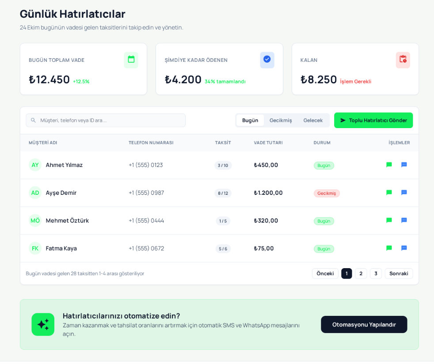The image size is (434, 364).
Task: Click calendar icon on Bugün Toplam Vade card
Action: (x=131, y=60)
